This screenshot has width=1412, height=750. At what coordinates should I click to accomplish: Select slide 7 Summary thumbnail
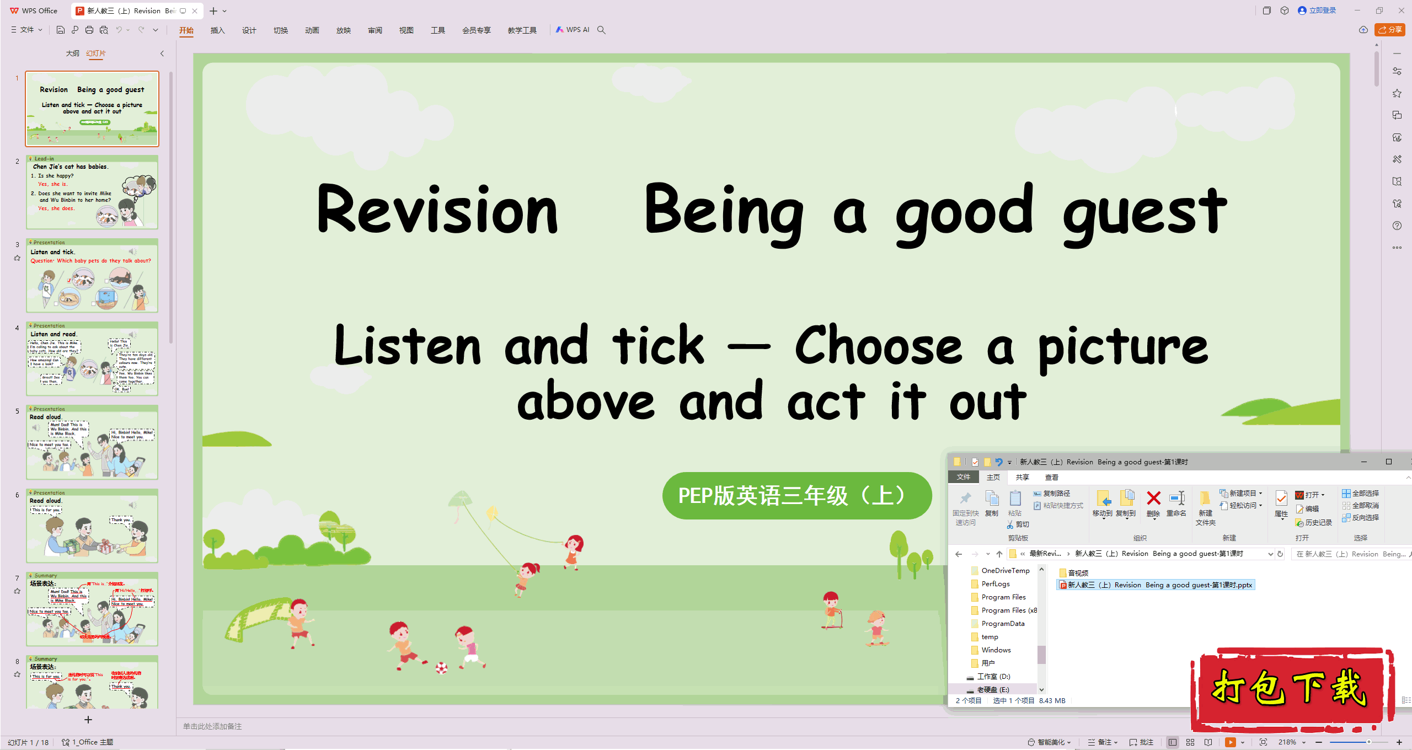92,609
